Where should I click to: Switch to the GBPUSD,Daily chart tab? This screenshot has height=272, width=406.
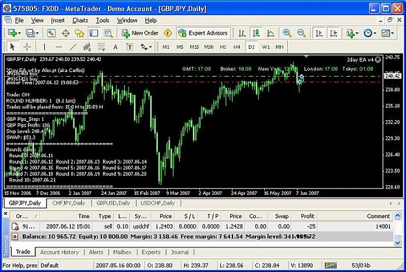coord(113,203)
